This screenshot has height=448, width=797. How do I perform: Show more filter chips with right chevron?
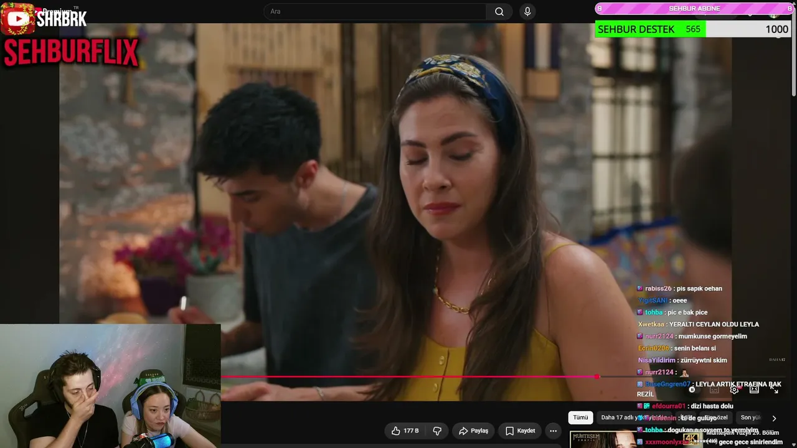(x=774, y=418)
